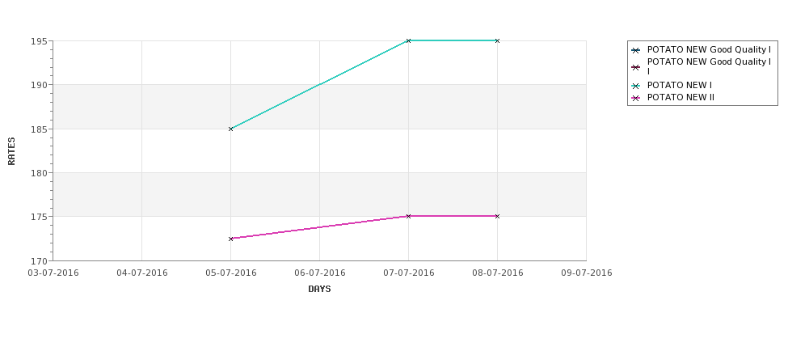Click POTATO NEW II legend marker icon

pyautogui.click(x=636, y=98)
